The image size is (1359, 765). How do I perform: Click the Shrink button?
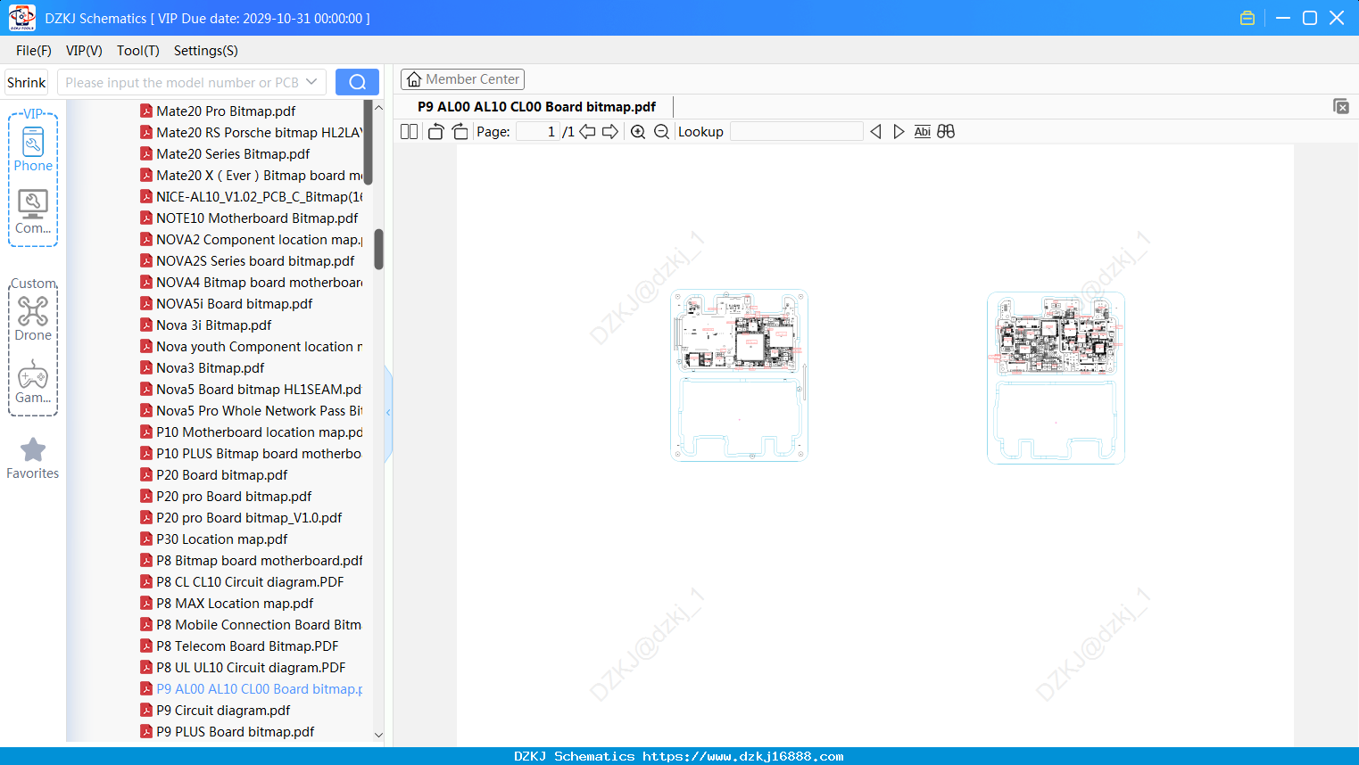pyautogui.click(x=27, y=82)
